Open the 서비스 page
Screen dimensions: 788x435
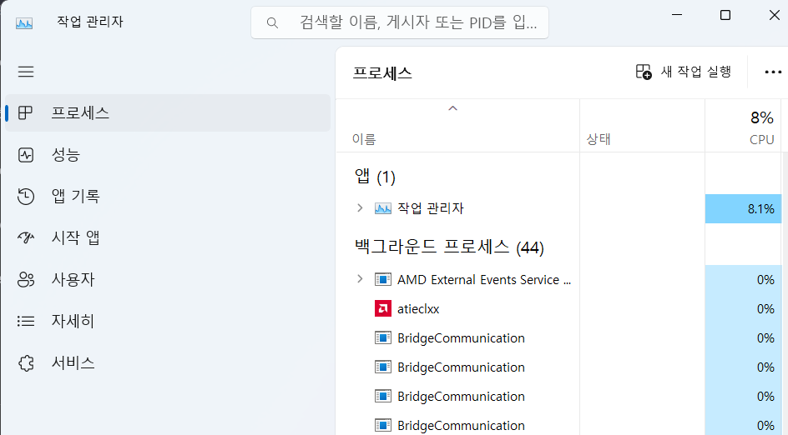(x=167, y=362)
